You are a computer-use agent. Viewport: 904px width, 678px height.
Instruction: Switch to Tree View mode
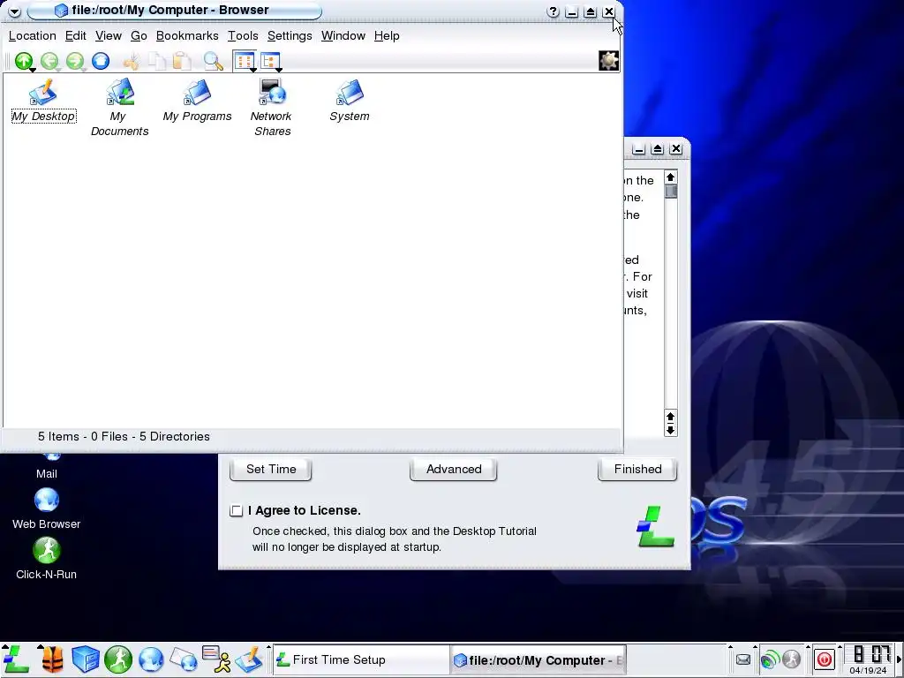[x=269, y=60]
